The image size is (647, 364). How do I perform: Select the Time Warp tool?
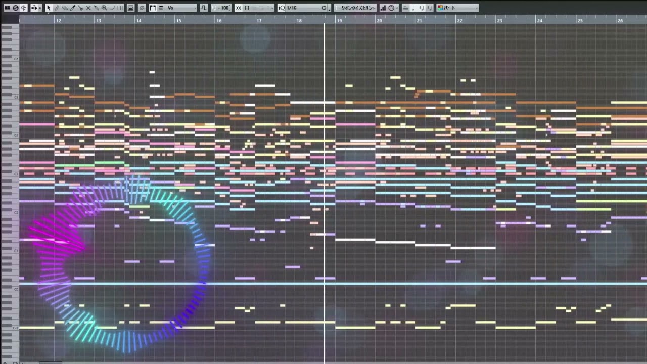120,8
